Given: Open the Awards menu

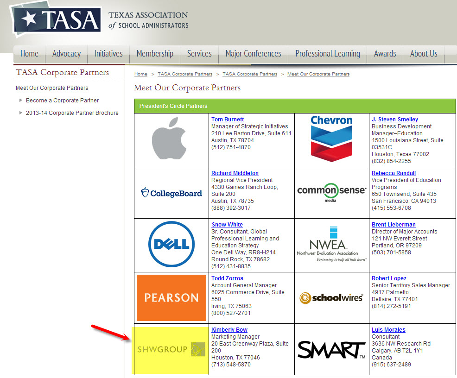Looking at the screenshot, I should (x=385, y=54).
